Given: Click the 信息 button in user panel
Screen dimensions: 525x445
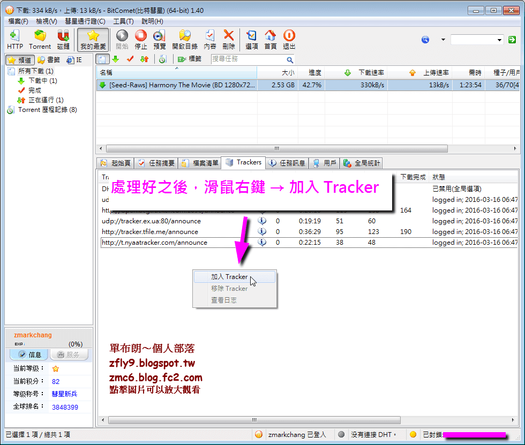Looking at the screenshot, I should [x=29, y=355].
